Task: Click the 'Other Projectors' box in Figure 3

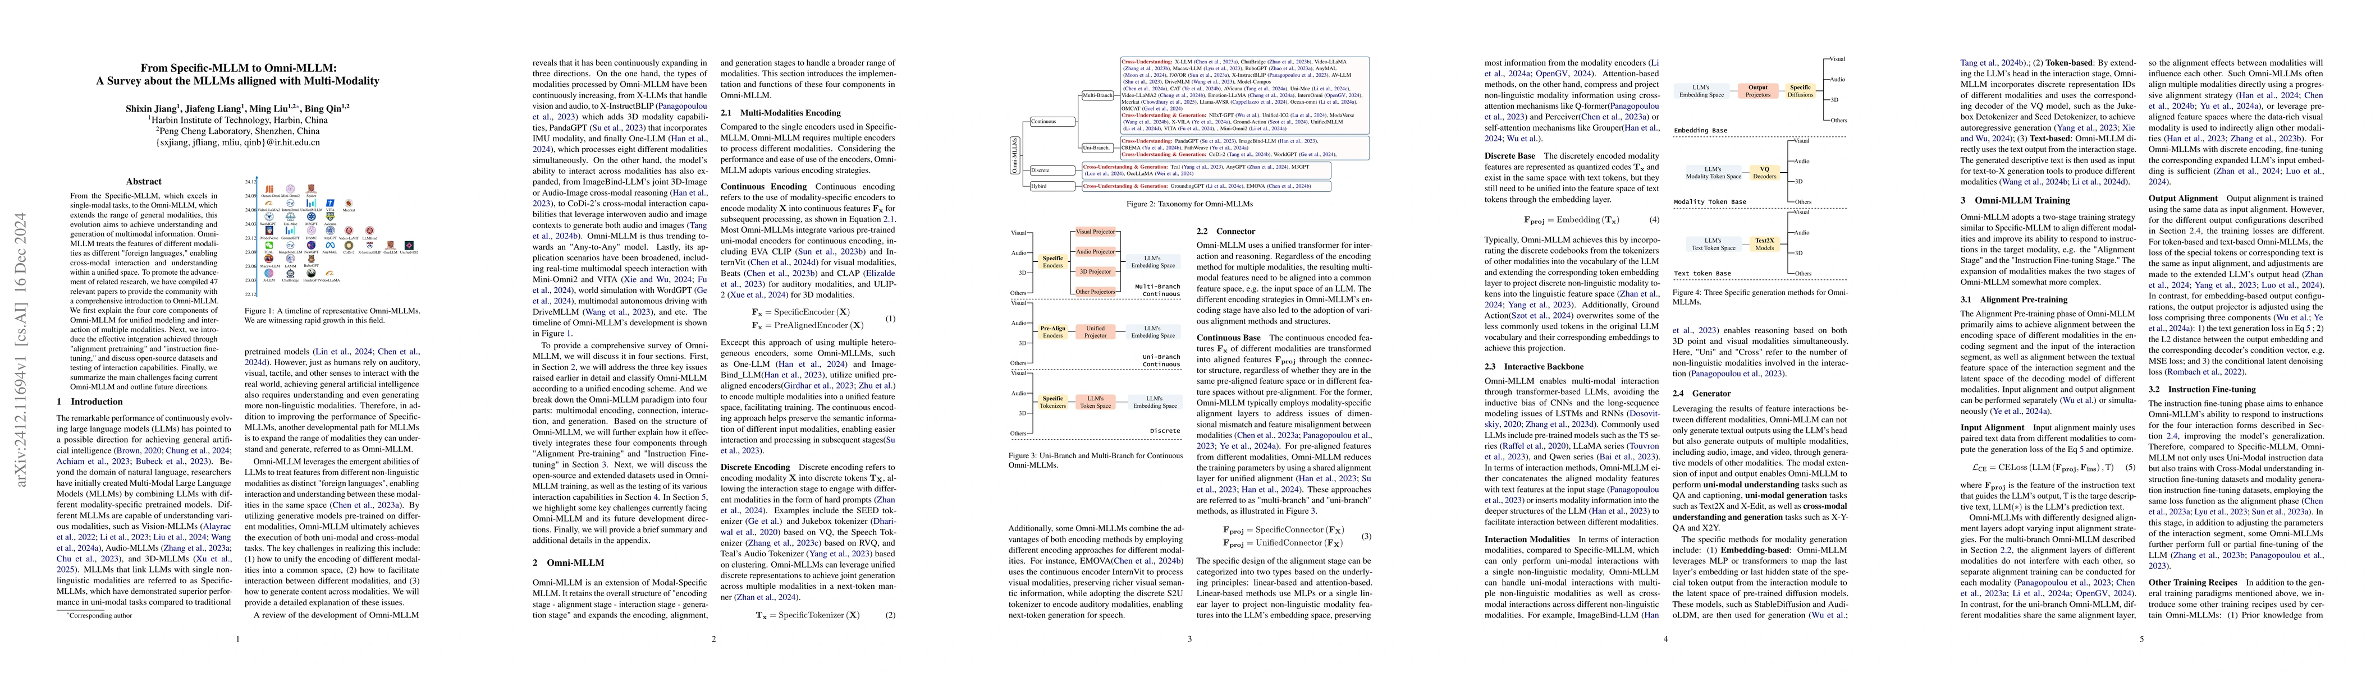Action: (1096, 292)
